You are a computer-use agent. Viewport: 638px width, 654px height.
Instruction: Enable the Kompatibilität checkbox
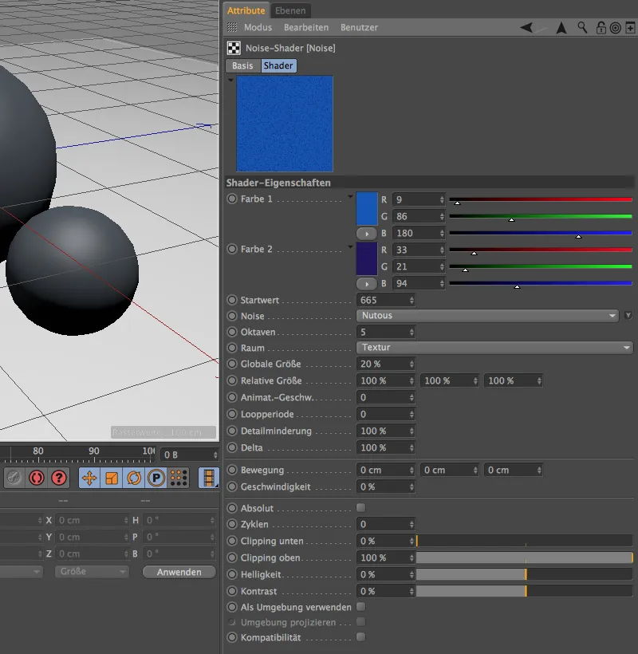pos(360,637)
